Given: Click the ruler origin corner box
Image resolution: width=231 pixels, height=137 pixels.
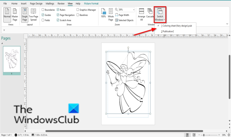Looking at the screenshot, I should (x=26, y=36).
